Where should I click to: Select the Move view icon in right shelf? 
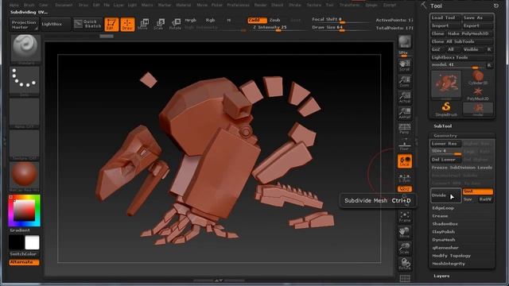[405, 233]
